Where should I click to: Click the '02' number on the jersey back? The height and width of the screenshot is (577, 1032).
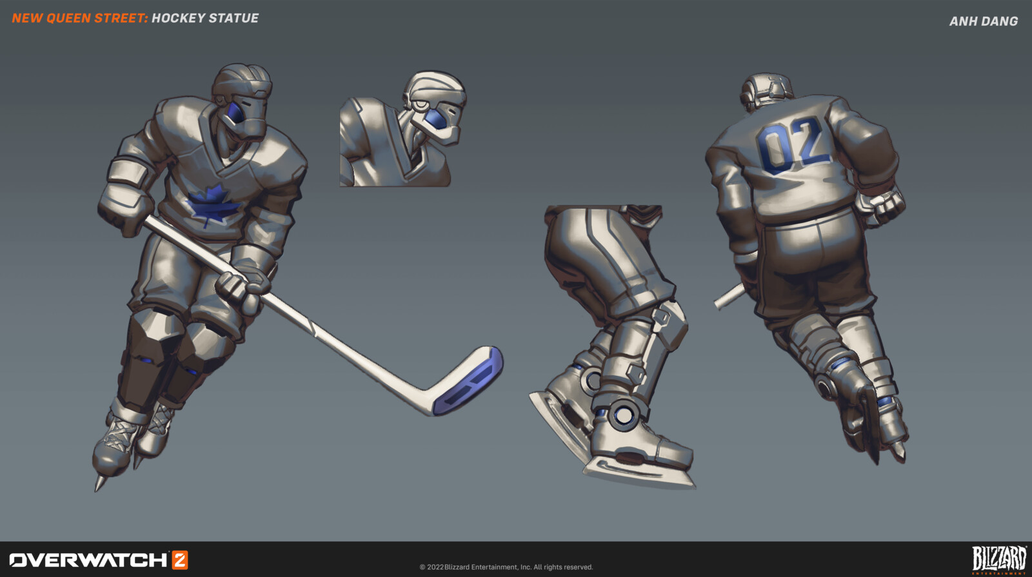click(794, 146)
